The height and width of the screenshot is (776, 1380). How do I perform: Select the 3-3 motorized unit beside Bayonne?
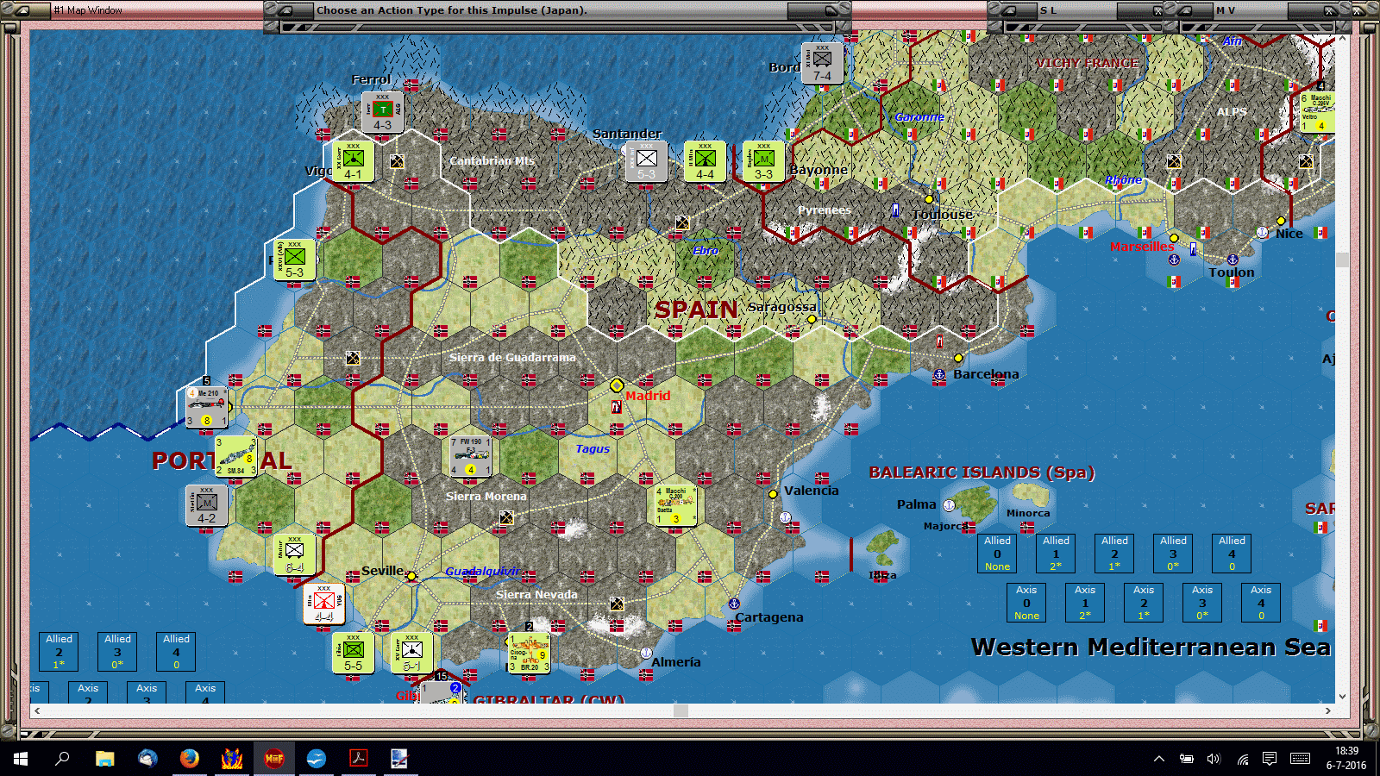click(x=763, y=161)
